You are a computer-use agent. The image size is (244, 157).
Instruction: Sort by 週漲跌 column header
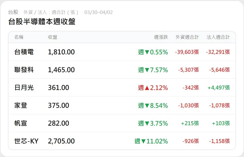pyautogui.click(x=161, y=37)
